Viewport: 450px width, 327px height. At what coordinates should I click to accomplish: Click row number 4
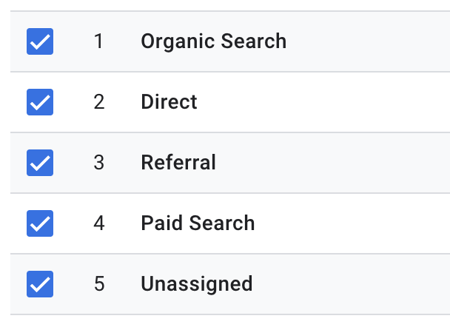pos(99,223)
